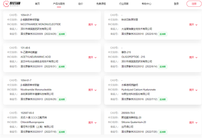Go to the 定价 pricing page
The width and height of the screenshot is (202, 138).
[80, 4]
